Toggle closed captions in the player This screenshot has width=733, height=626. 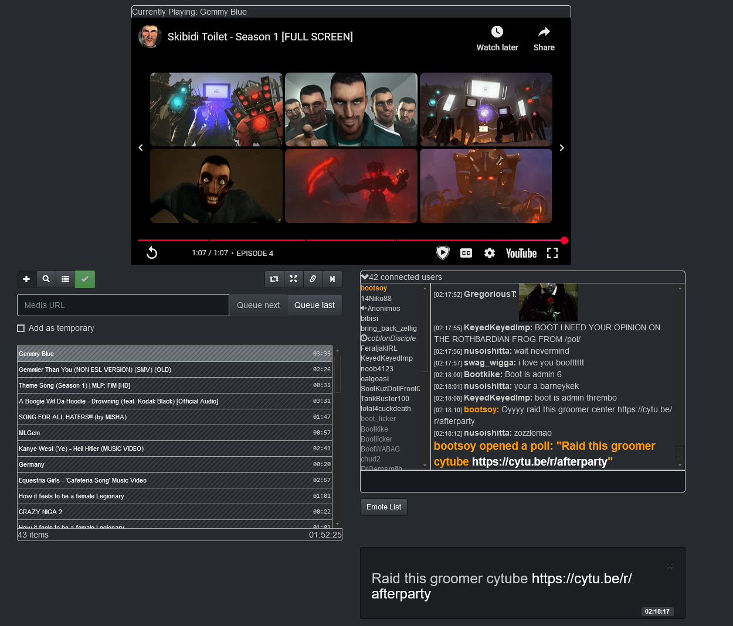pos(466,253)
